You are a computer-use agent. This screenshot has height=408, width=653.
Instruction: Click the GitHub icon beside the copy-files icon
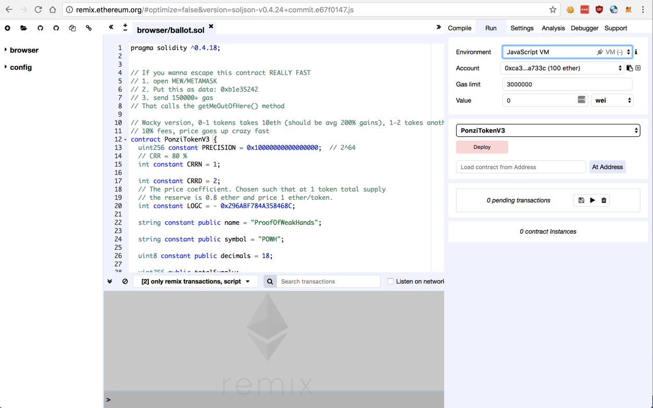(x=56, y=28)
